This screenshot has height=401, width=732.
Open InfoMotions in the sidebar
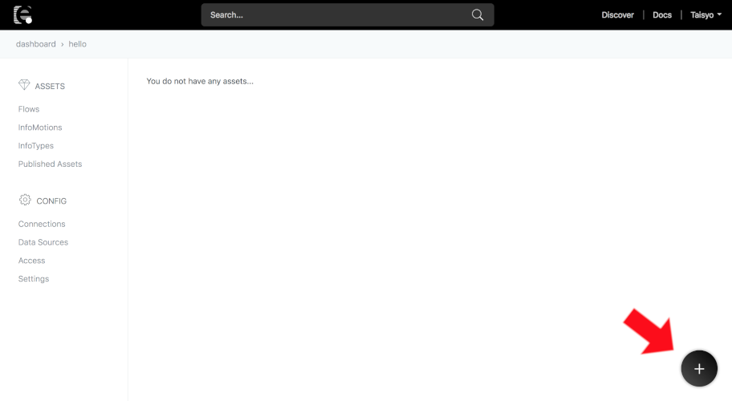point(40,128)
